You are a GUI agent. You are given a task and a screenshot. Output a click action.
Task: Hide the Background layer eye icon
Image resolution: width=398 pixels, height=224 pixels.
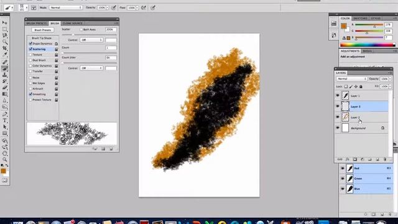click(338, 128)
